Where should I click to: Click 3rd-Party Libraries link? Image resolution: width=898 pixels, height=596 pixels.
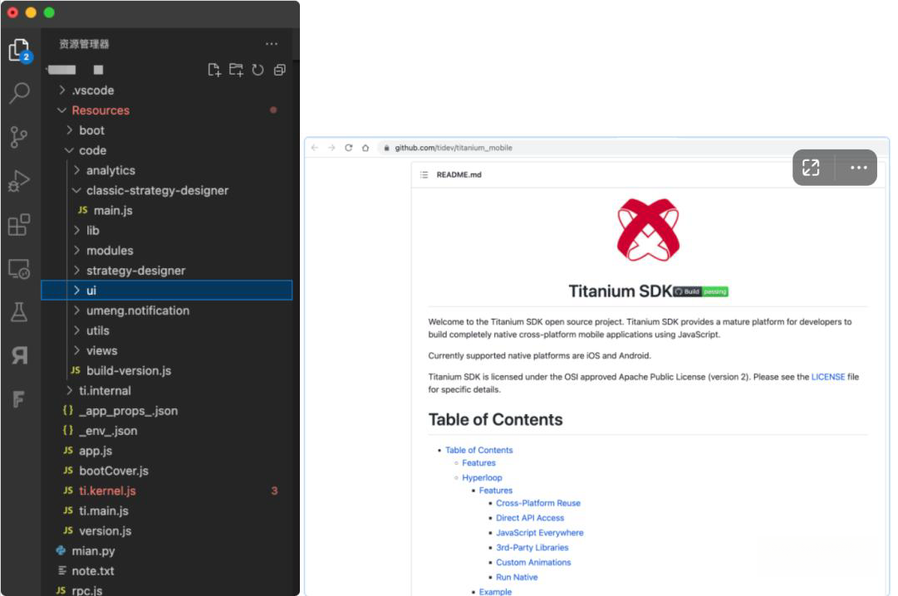(532, 548)
